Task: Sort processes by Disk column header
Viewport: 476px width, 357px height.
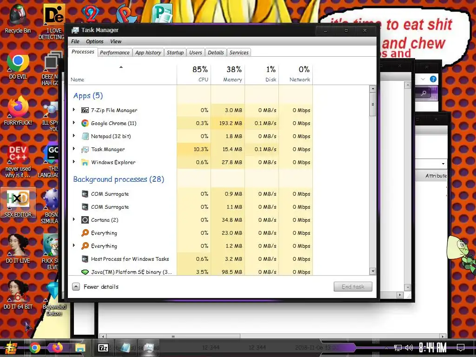Action: [x=262, y=74]
